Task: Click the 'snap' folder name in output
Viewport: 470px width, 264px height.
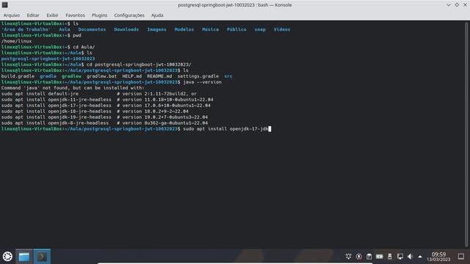Action: tap(260, 29)
